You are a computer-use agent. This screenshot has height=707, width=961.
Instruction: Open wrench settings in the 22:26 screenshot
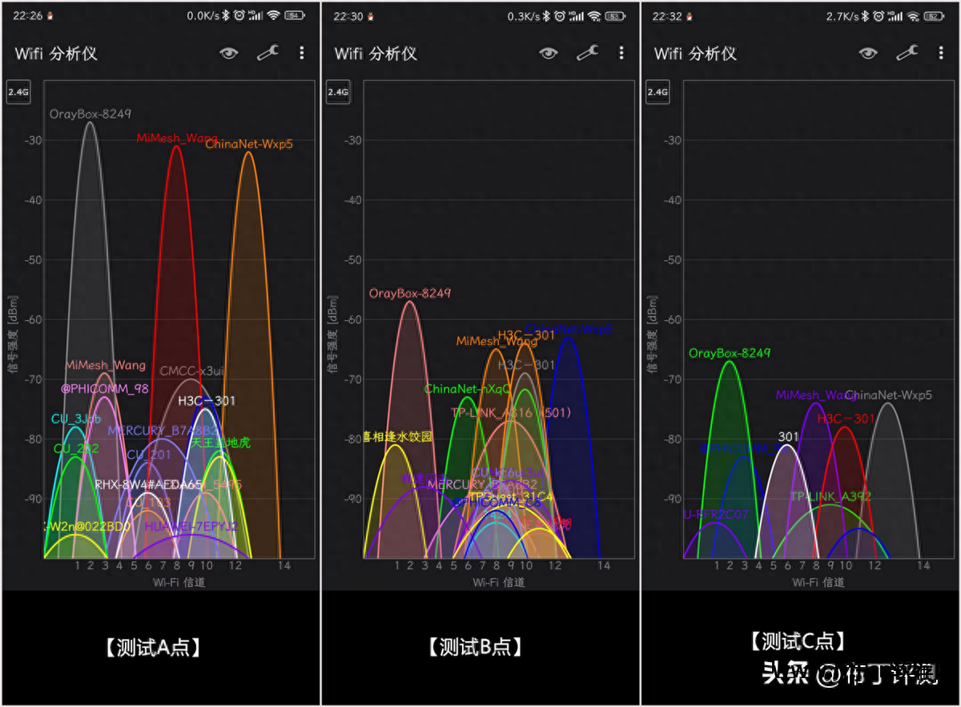(267, 54)
